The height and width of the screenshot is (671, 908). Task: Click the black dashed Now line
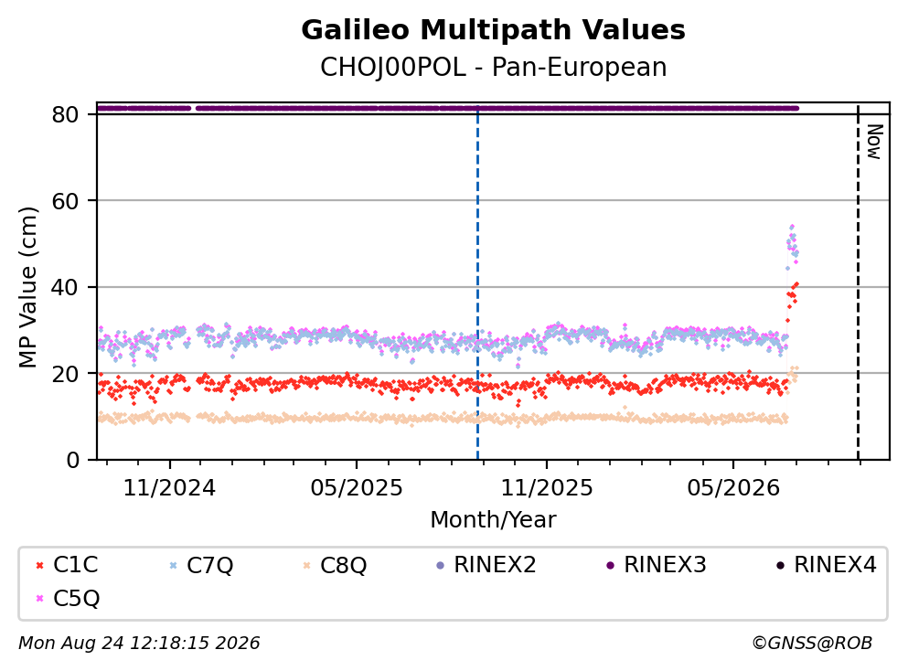coord(858,283)
